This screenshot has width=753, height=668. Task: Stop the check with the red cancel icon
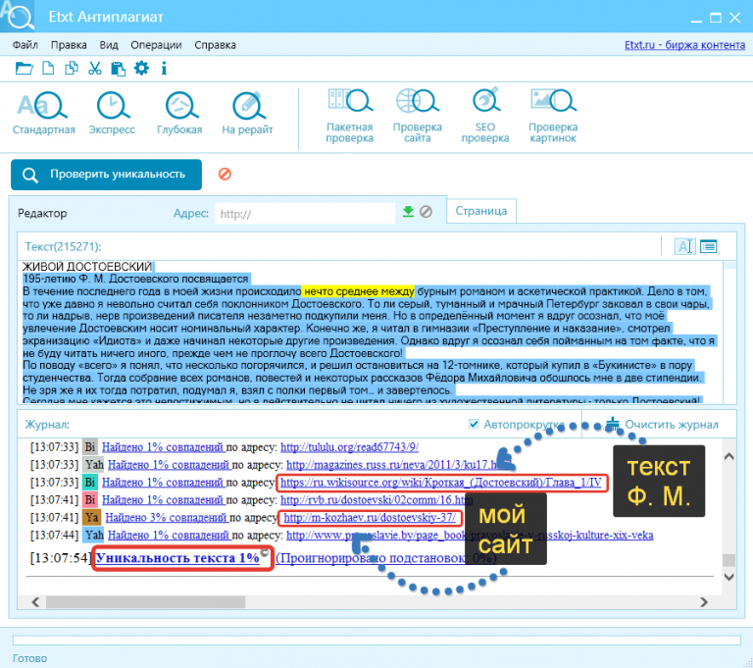click(225, 174)
